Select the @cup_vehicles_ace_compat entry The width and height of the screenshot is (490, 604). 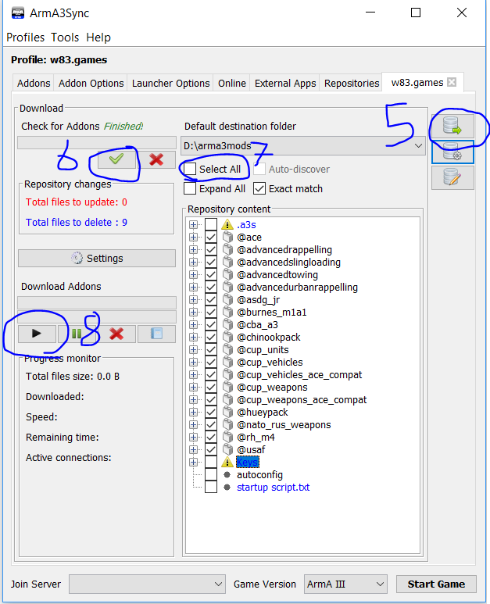point(299,374)
